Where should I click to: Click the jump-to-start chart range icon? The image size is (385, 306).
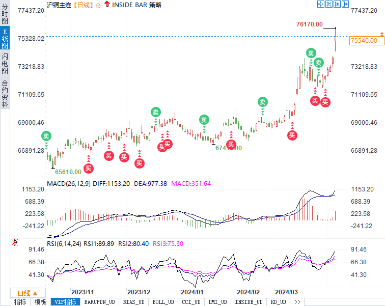coord(329,4)
